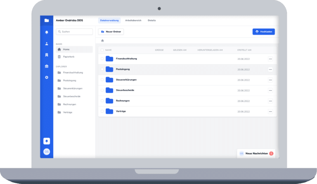Open the Posteingang folder icon in file list
317x184 pixels.
click(x=109, y=69)
